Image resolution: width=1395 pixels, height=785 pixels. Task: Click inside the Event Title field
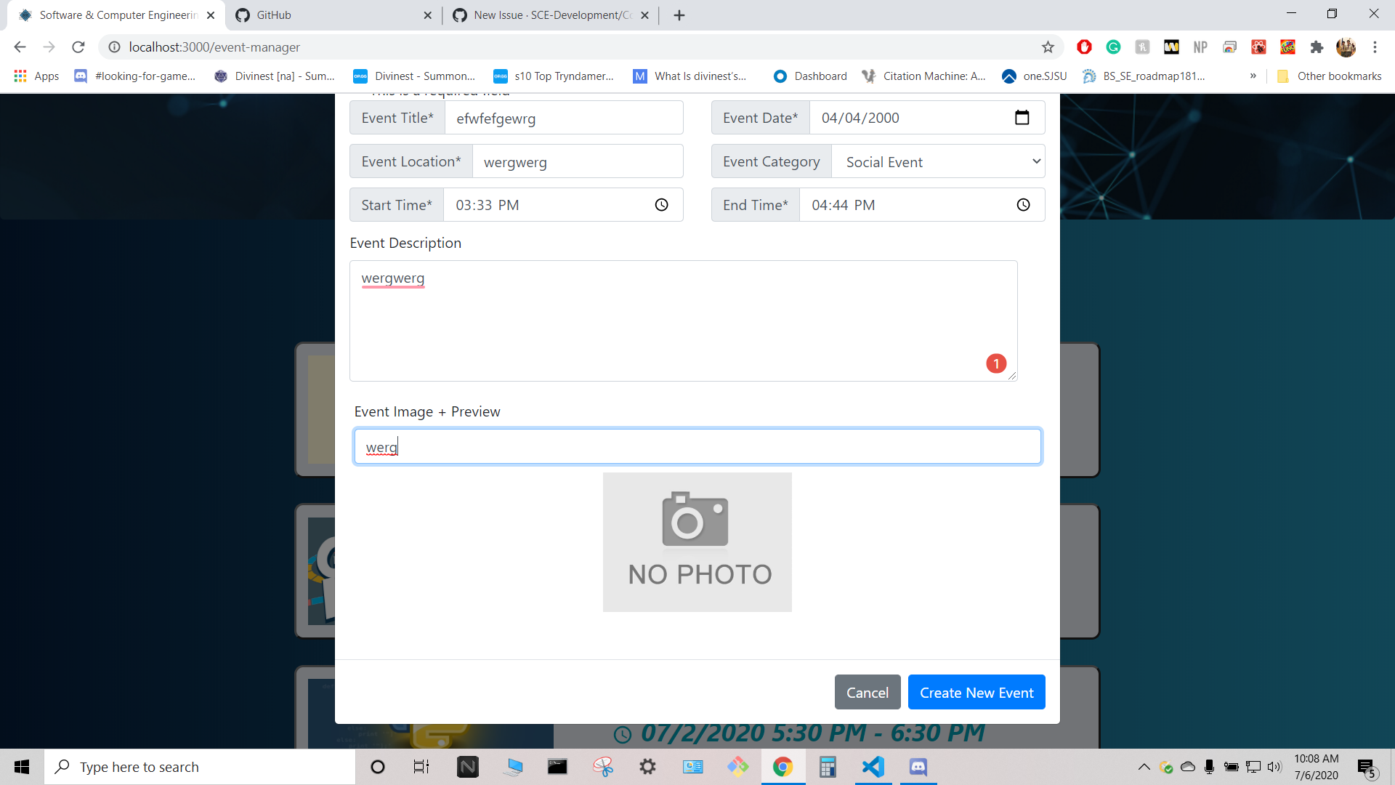[x=565, y=117]
